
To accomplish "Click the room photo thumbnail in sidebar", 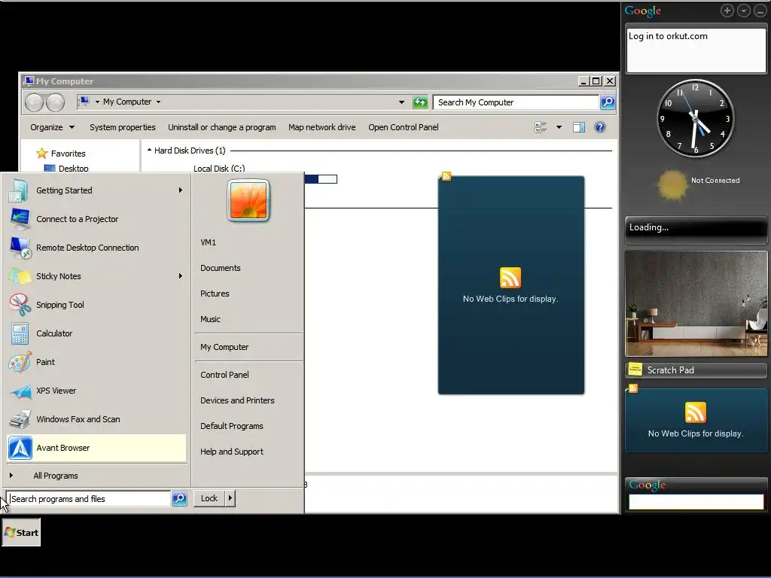I will pos(695,304).
